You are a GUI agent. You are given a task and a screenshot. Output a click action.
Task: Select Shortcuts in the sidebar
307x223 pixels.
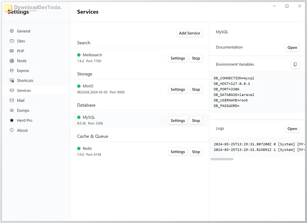tap(36, 80)
